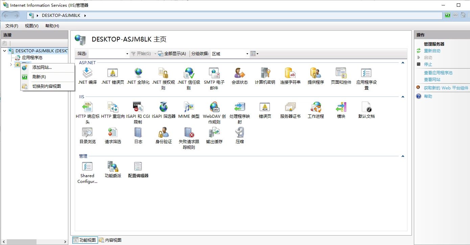
Task: Open the 视图(V) menu
Action: coord(32,26)
